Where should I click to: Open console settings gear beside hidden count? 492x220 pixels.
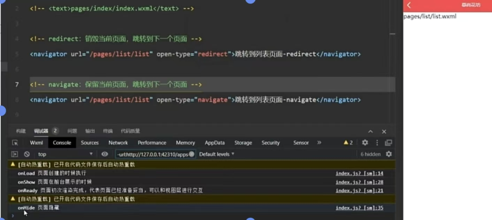(x=389, y=154)
